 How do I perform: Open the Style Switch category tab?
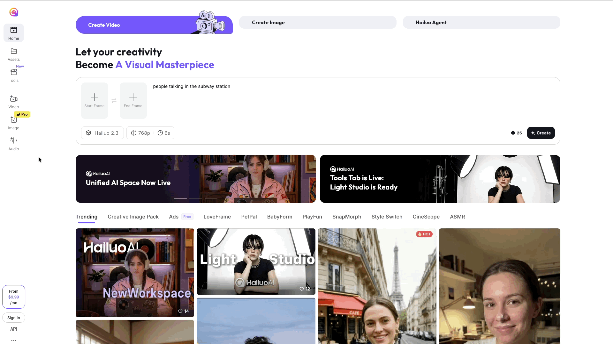tap(387, 217)
